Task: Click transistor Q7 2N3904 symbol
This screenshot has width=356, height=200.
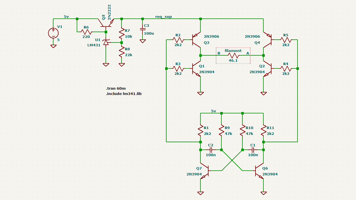Action: coord(204,170)
